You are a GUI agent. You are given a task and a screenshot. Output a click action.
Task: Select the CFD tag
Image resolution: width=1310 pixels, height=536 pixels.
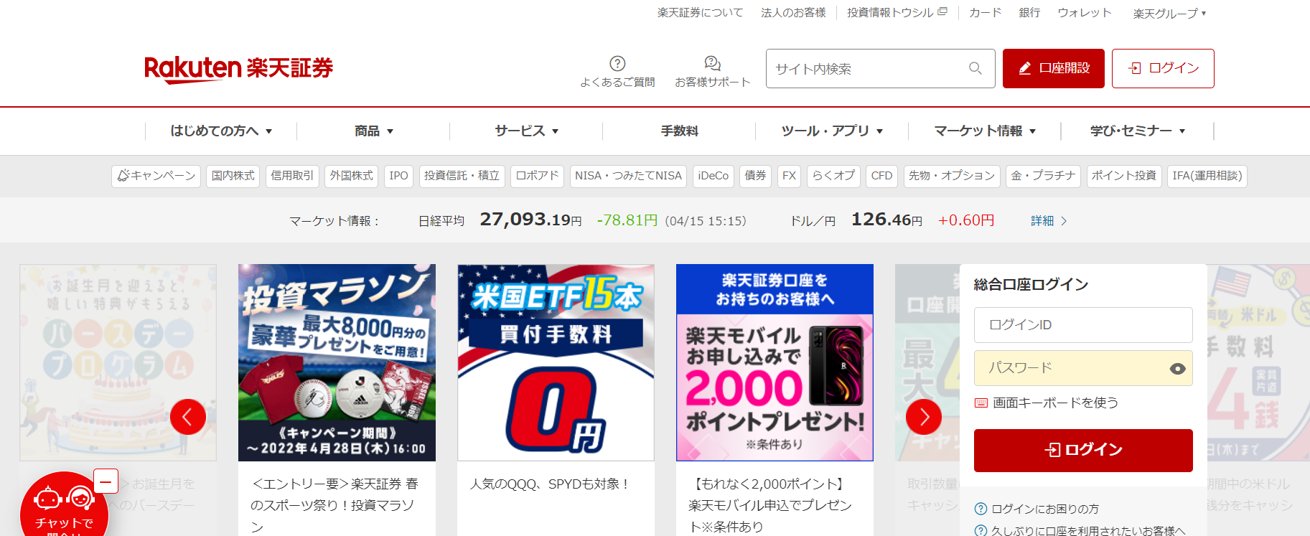(x=881, y=176)
